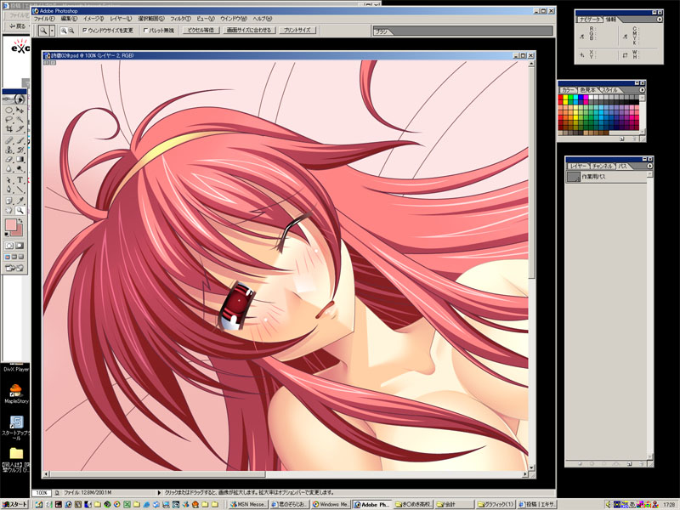
Task: Switch to the レイヤー tab
Action: (578, 166)
